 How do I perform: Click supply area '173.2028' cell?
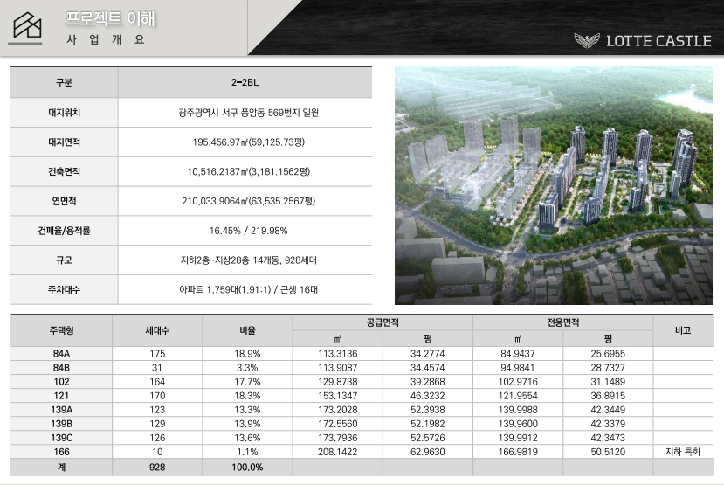[x=337, y=410]
